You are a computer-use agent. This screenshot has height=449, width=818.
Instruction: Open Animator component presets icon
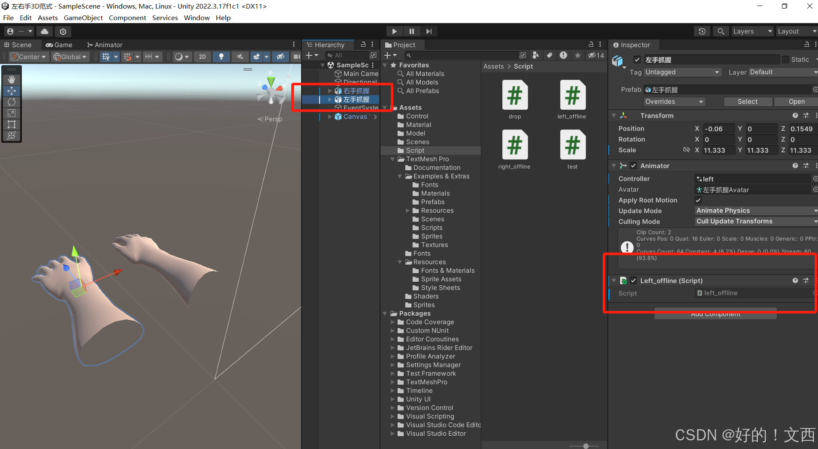point(806,166)
